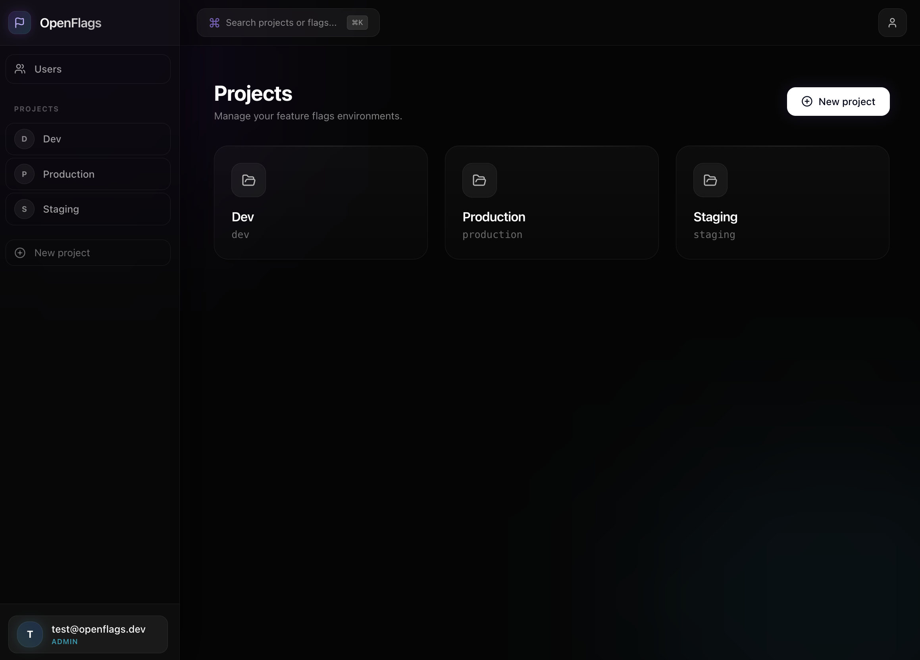Click the OpenFlags flag logo icon
The image size is (920, 660).
(19, 23)
